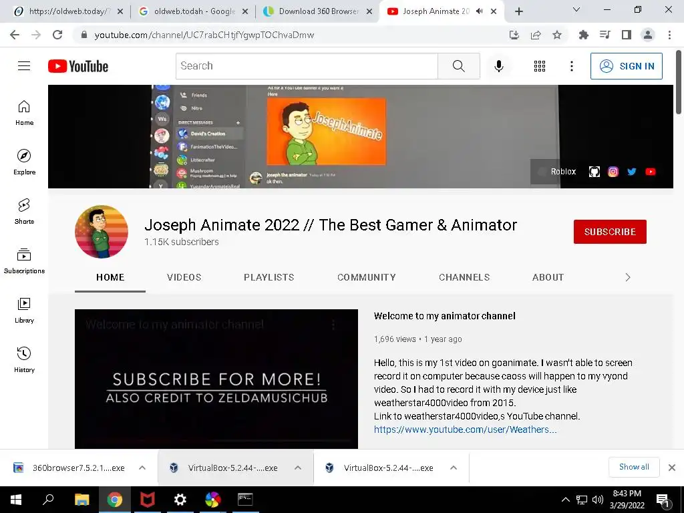The image size is (684, 513).
Task: Open the YouTube apps grid icon
Action: pos(540,66)
